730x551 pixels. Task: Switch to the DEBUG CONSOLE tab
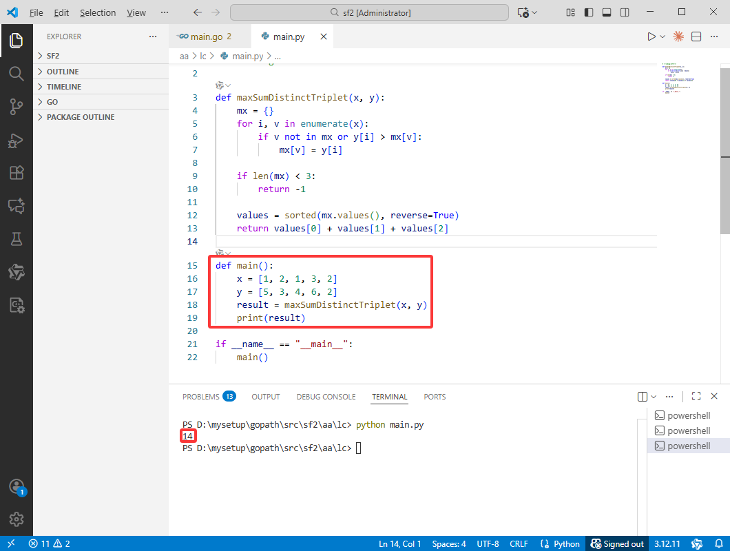326,396
